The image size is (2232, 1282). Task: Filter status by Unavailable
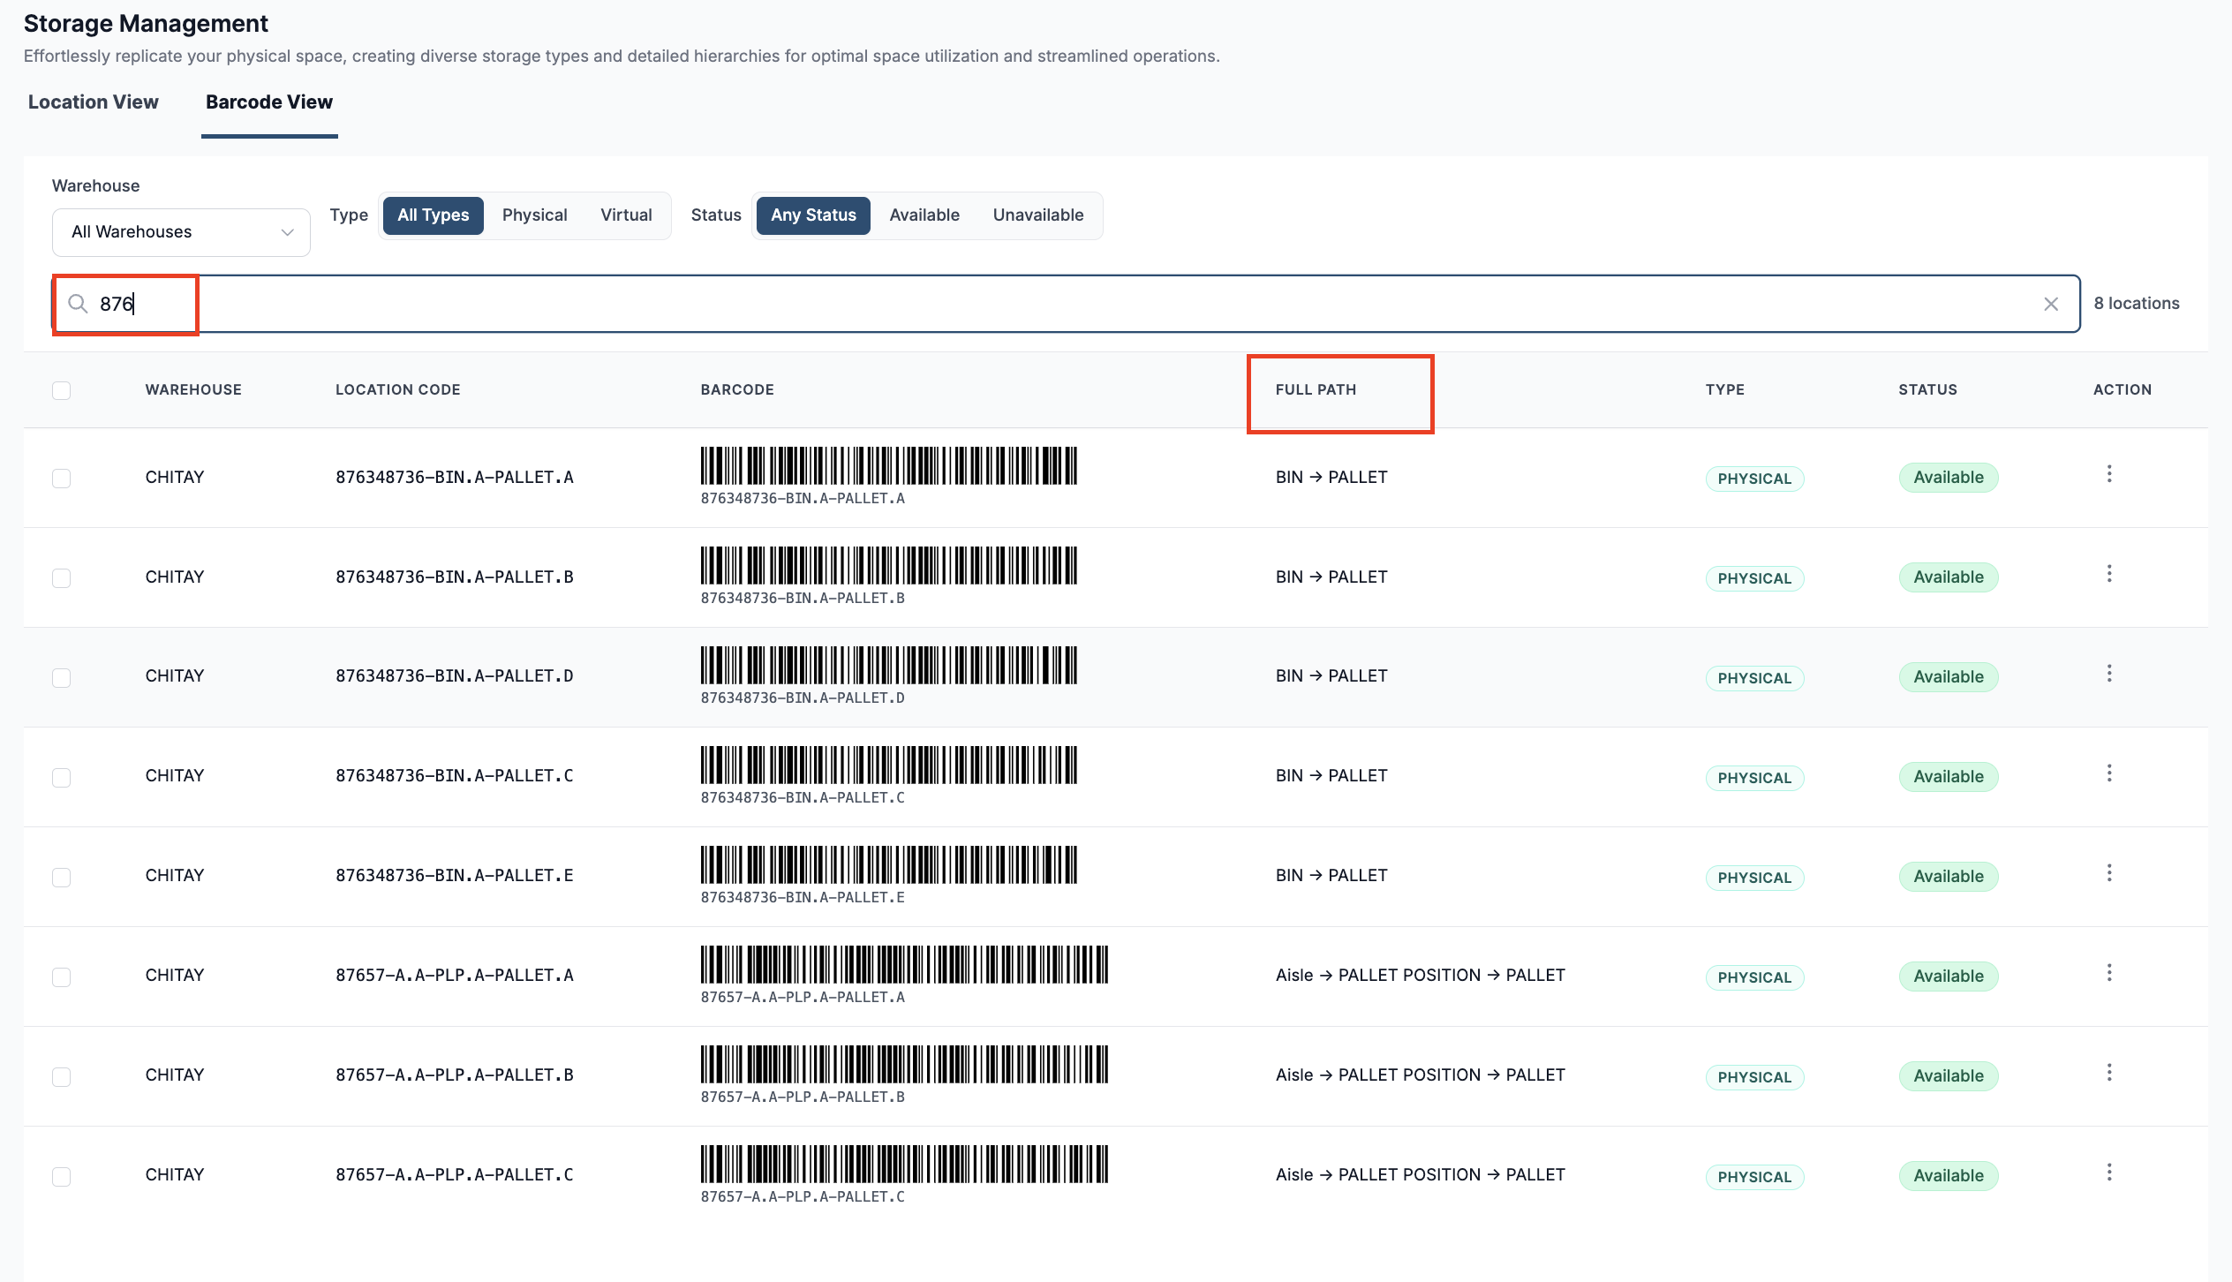point(1037,215)
